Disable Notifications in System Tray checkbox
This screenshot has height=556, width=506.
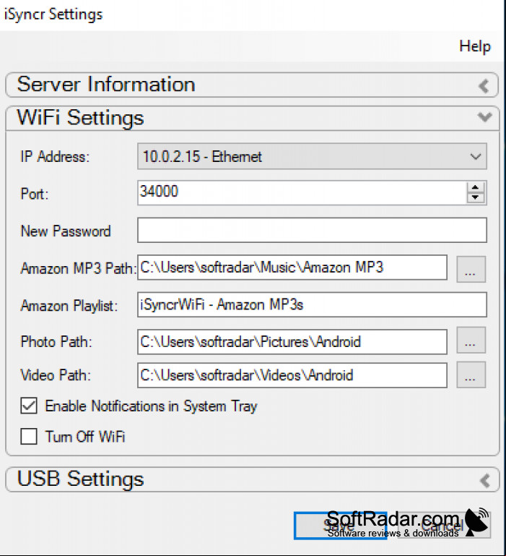point(29,406)
